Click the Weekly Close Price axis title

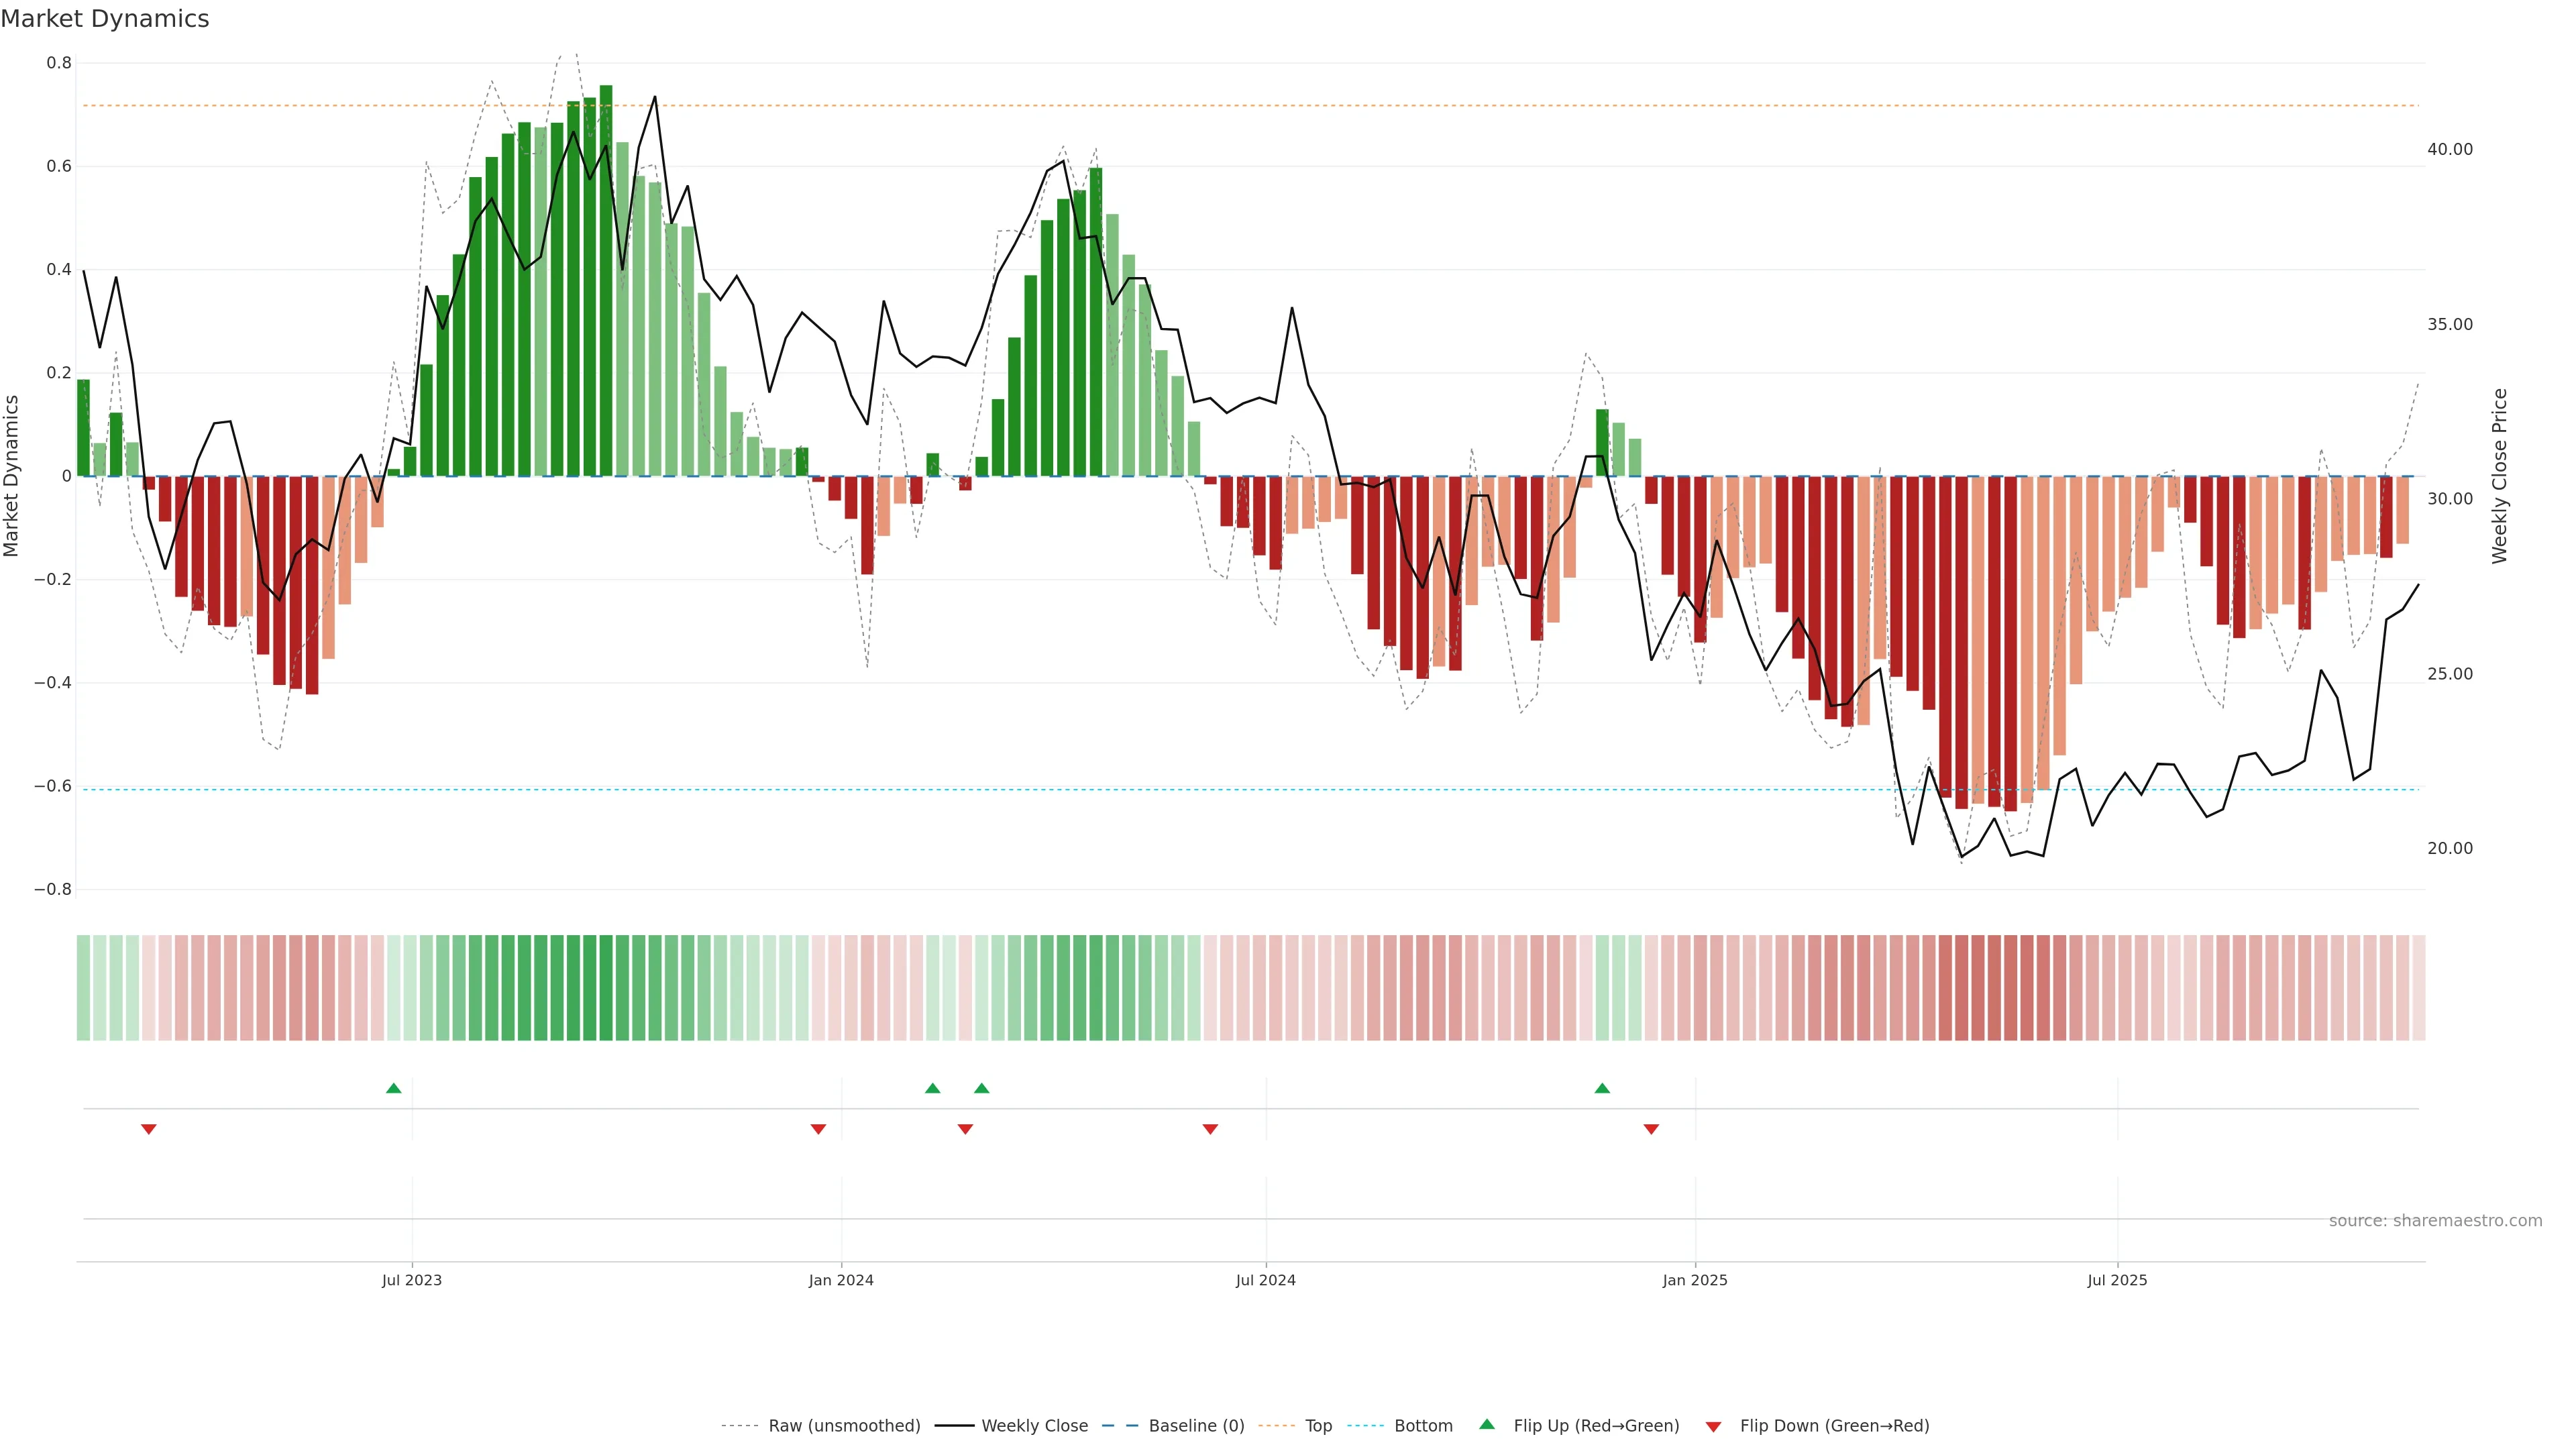[2499, 476]
